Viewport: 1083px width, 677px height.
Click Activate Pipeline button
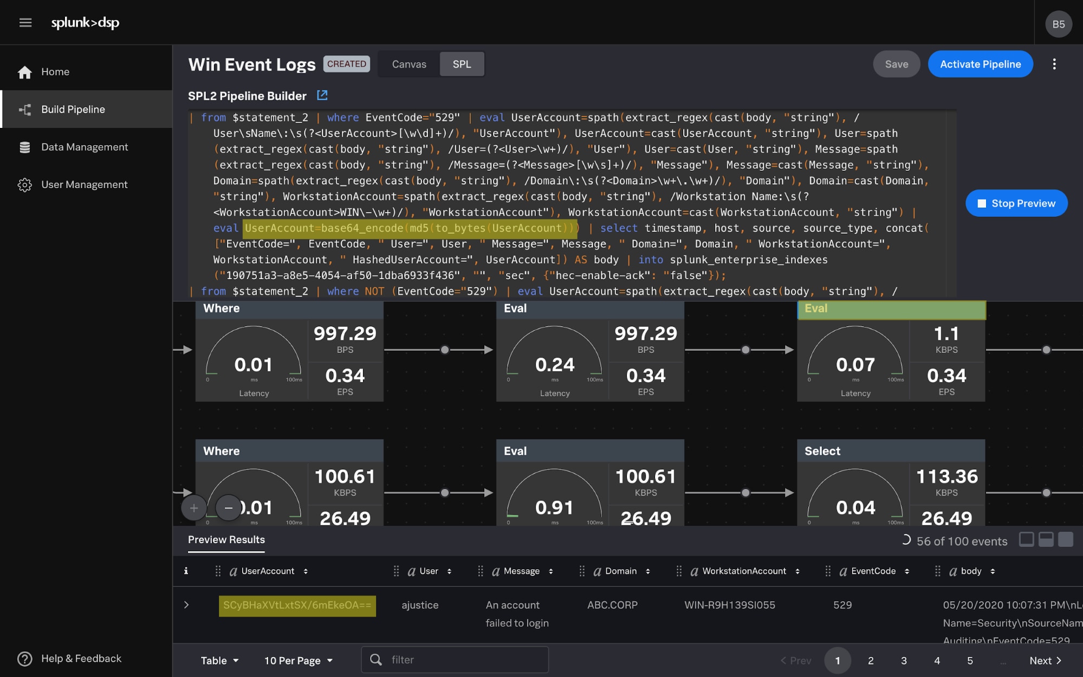[980, 64]
